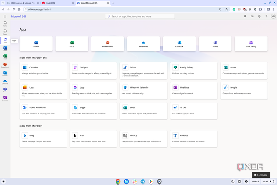This screenshot has height=185, width=277.
Task: Open the OneDrive app tile
Action: tap(144, 44)
